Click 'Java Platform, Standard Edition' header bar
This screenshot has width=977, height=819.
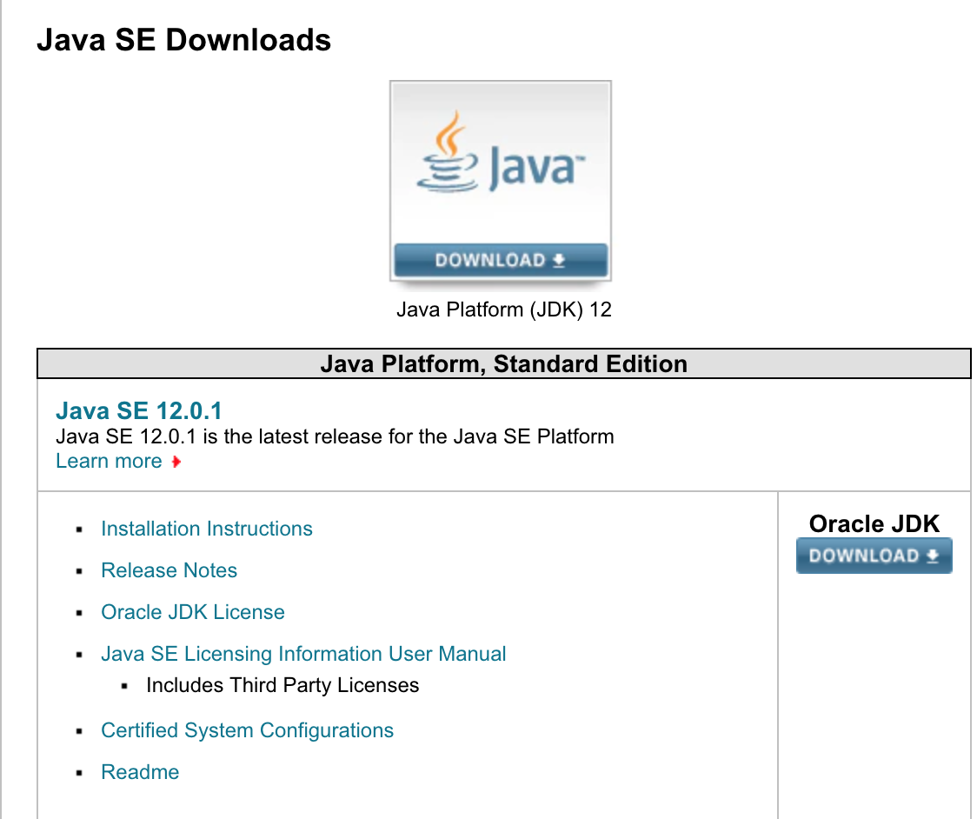(x=503, y=363)
